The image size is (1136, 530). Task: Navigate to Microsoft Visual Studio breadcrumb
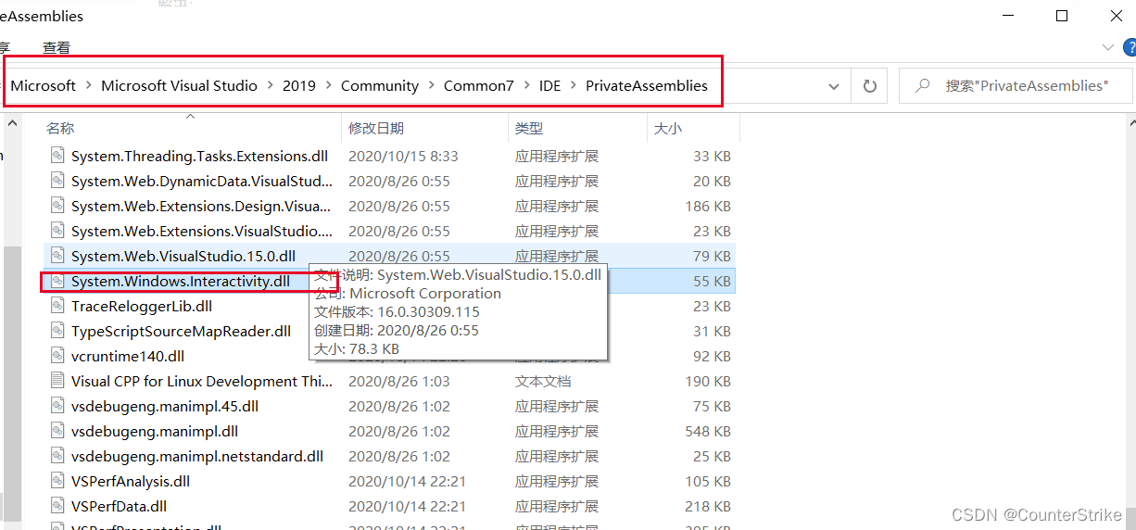coord(180,85)
